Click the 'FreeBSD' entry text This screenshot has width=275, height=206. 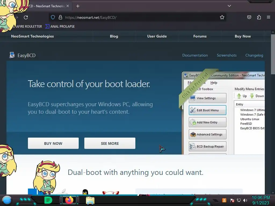(x=246, y=124)
